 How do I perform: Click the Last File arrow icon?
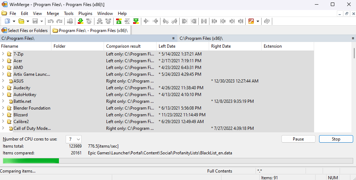(x=241, y=21)
